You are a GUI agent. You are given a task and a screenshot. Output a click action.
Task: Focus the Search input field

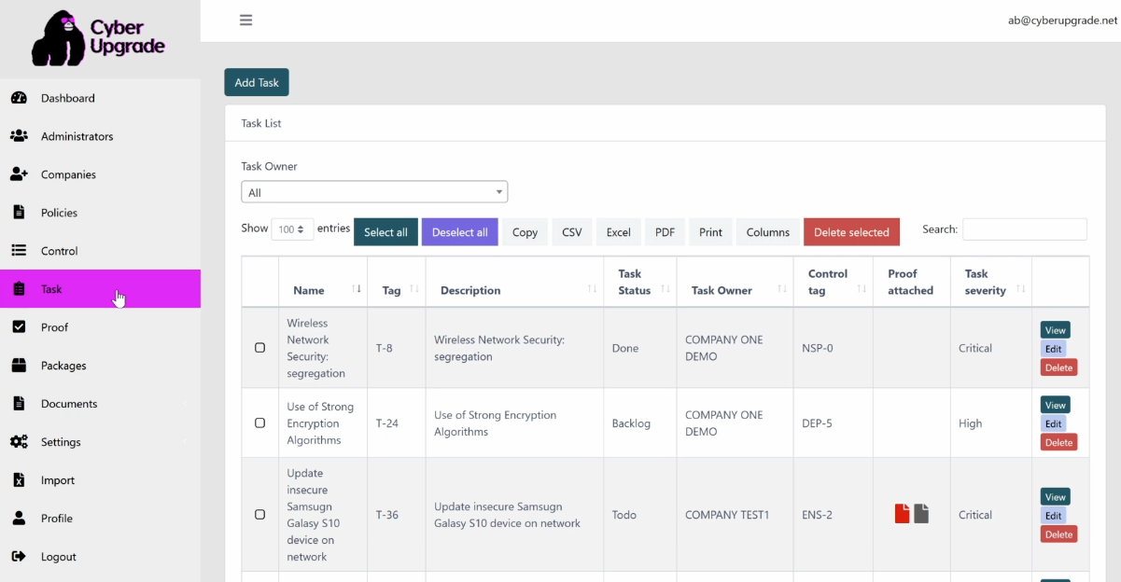[x=1024, y=229]
